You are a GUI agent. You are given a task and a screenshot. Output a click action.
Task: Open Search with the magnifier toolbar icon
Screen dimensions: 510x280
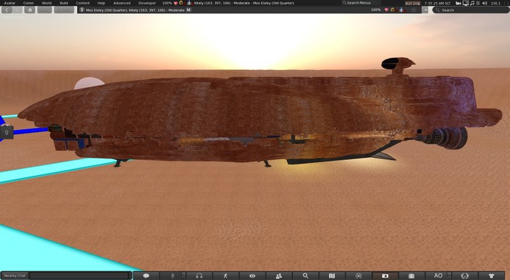tap(305, 276)
